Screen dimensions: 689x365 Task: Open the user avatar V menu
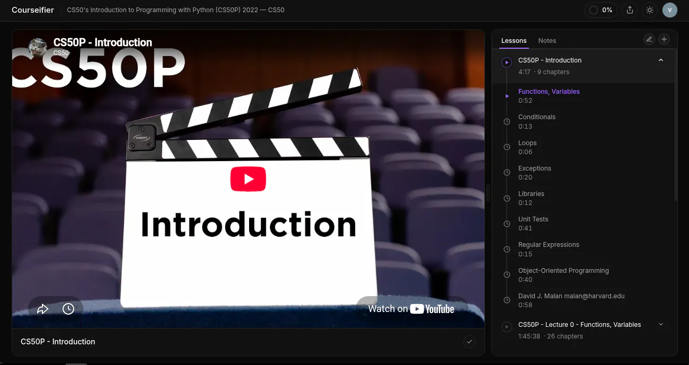[670, 10]
